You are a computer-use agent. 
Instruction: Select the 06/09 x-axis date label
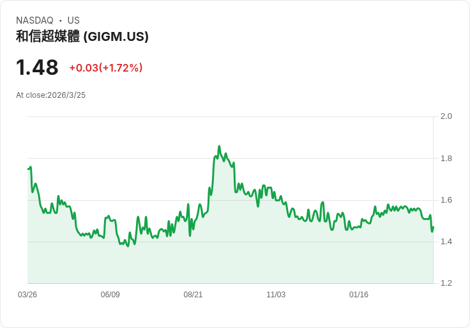110,295
